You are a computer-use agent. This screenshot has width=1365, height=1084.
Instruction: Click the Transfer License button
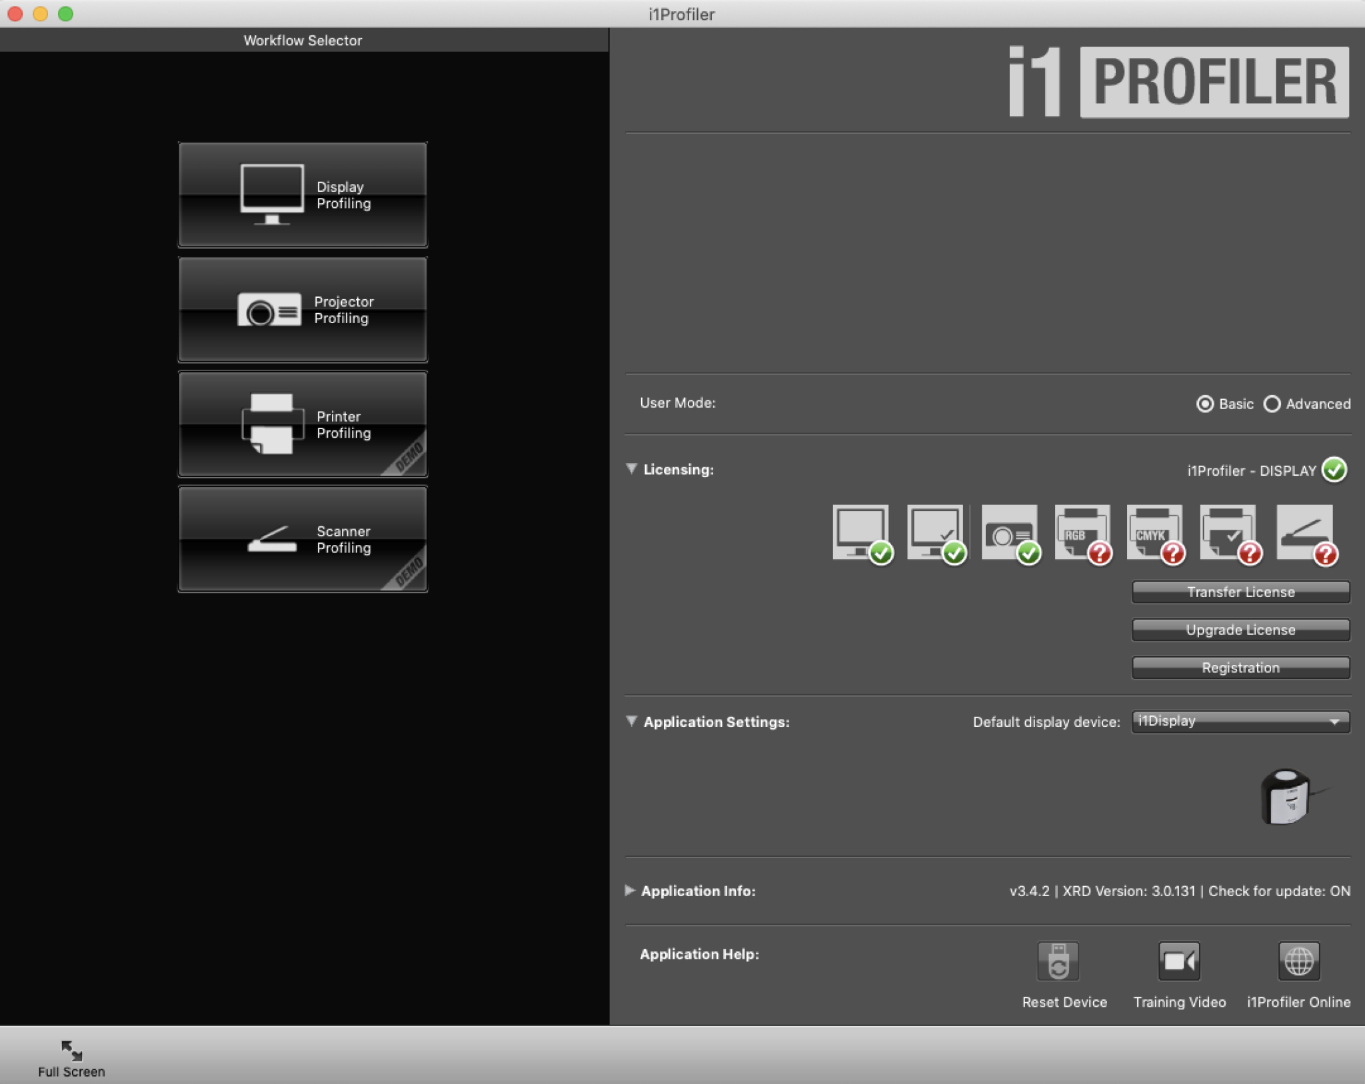pyautogui.click(x=1240, y=592)
